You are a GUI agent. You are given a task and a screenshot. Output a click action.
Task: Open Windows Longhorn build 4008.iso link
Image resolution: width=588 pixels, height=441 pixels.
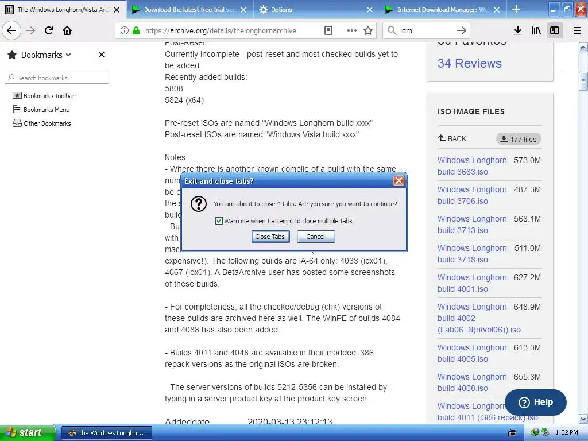pos(472,382)
